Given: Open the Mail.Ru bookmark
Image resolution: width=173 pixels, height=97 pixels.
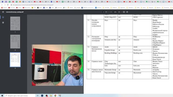Looking at the screenshot, I should tap(88, 8).
